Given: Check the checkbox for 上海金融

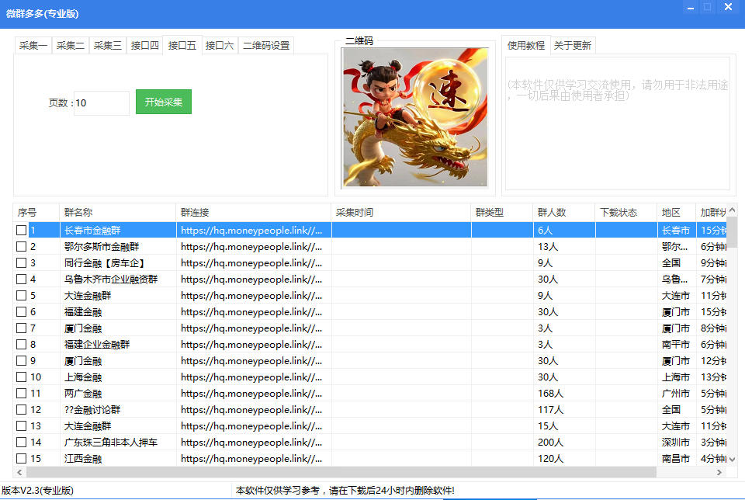Looking at the screenshot, I should click(x=21, y=377).
